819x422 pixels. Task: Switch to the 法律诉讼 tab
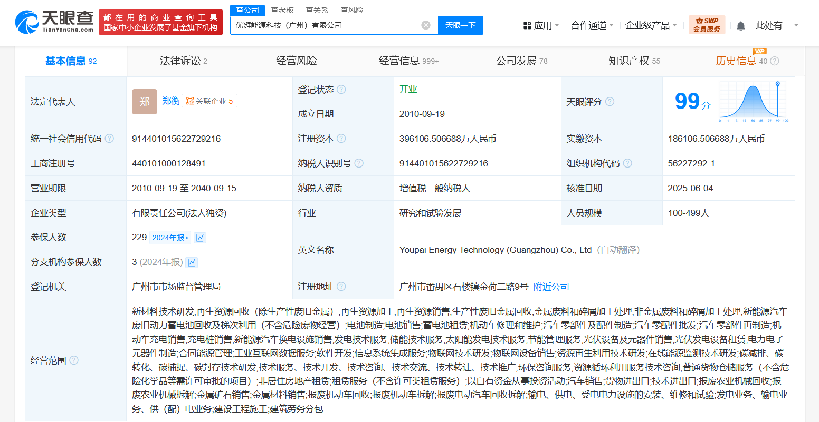tap(183, 61)
